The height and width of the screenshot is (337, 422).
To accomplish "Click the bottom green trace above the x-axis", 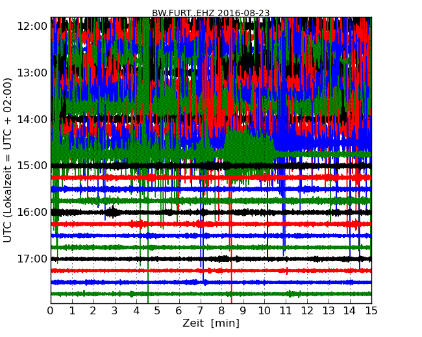I will [x=211, y=294].
